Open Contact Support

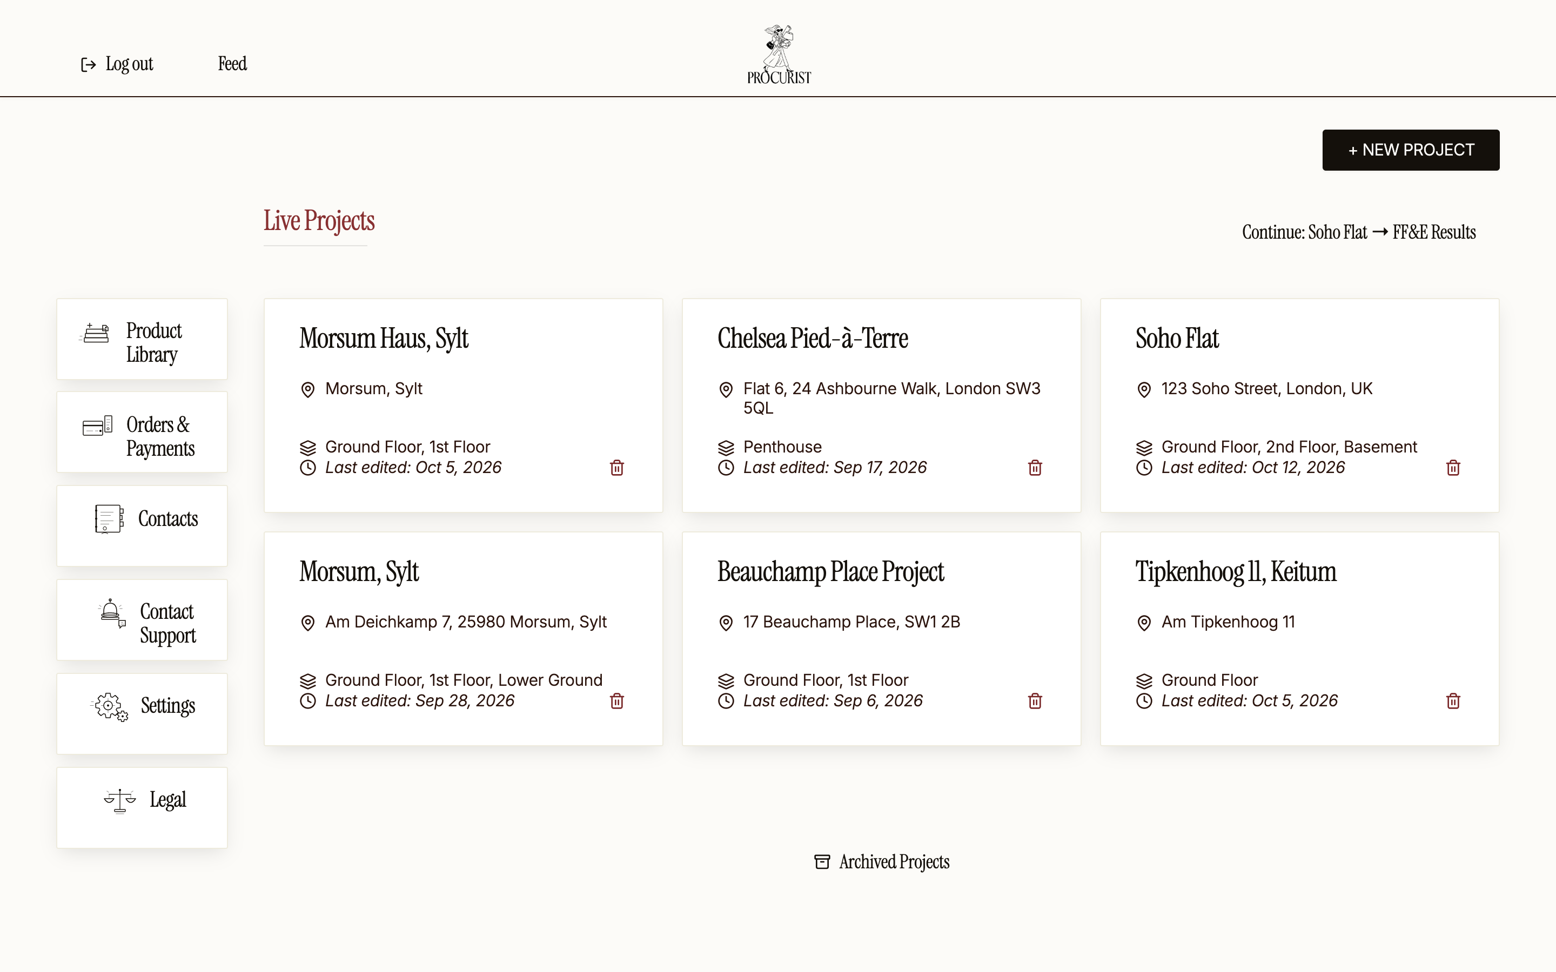(x=142, y=620)
